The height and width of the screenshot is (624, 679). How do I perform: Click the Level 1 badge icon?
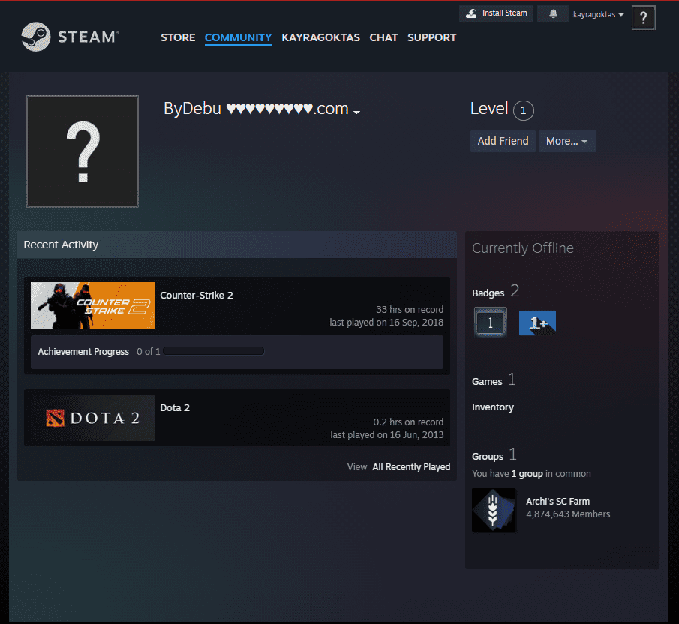[x=490, y=322]
